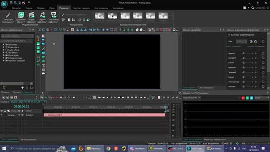Click rotate counterclockwise icon in Угол row

point(251,41)
